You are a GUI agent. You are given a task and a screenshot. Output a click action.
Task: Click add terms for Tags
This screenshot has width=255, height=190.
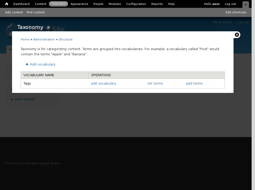194,84
